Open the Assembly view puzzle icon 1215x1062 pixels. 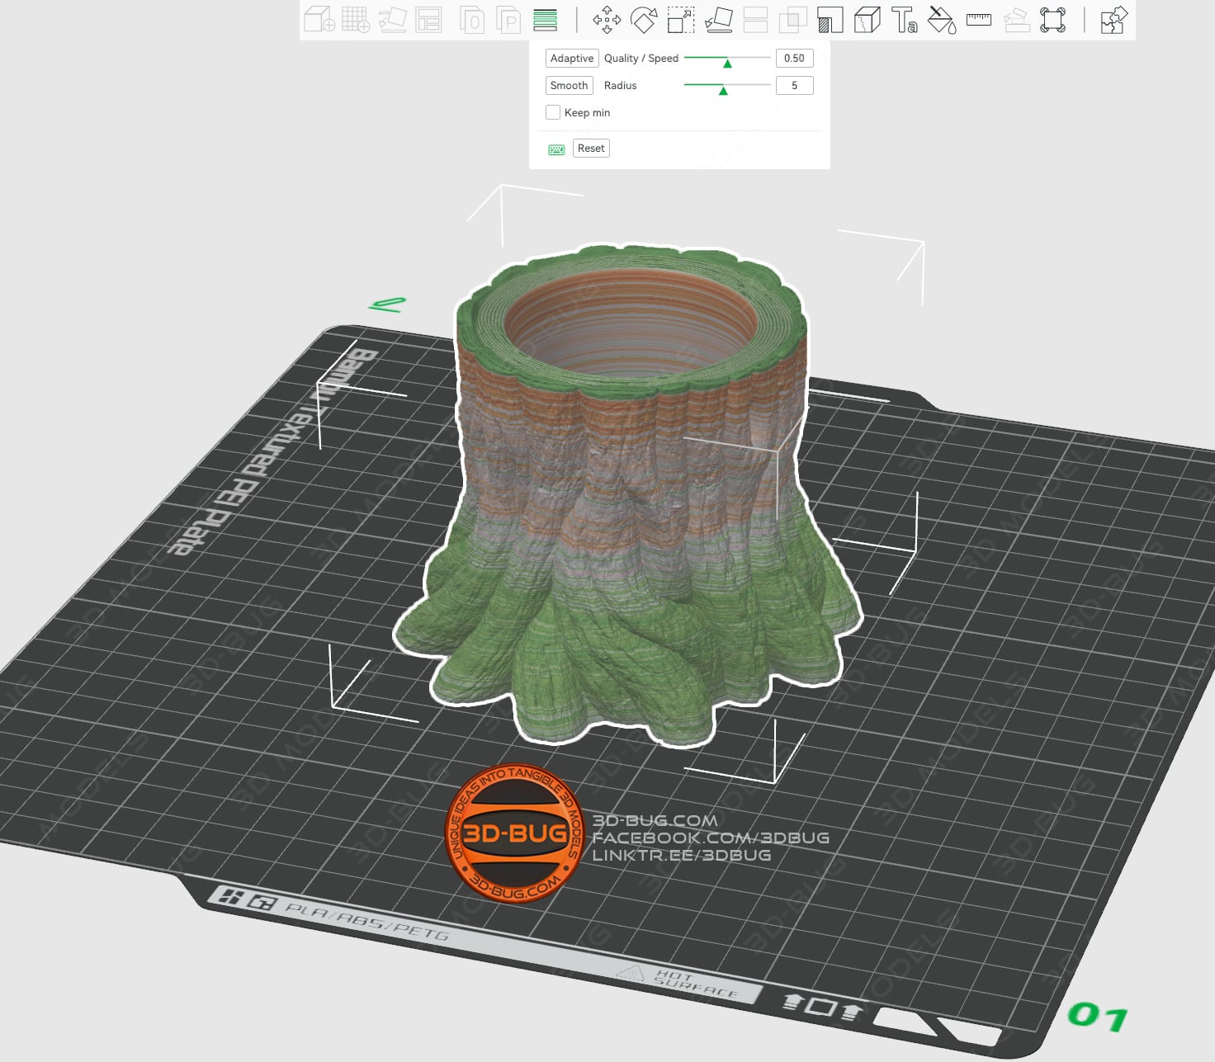tap(1113, 20)
